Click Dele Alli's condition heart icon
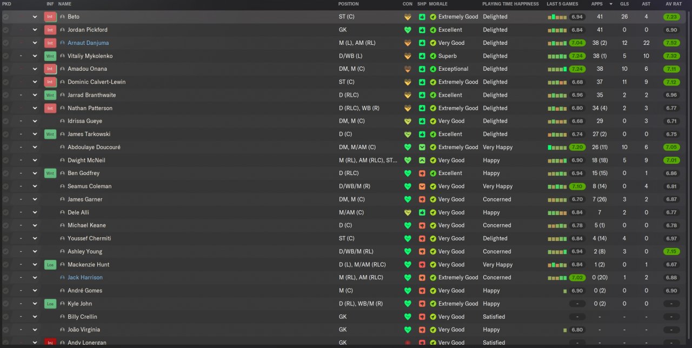 pos(408,212)
